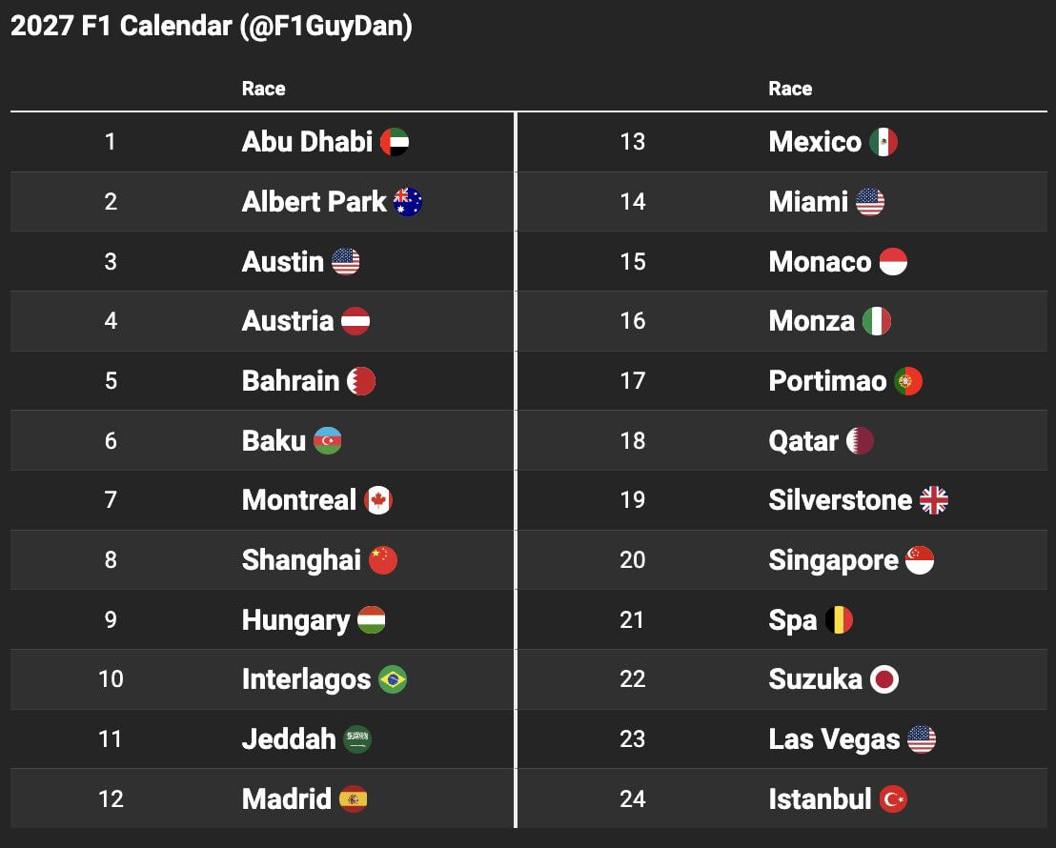Image resolution: width=1056 pixels, height=848 pixels.
Task: Select the Portuguese flag beside Portimao
Action: (908, 381)
